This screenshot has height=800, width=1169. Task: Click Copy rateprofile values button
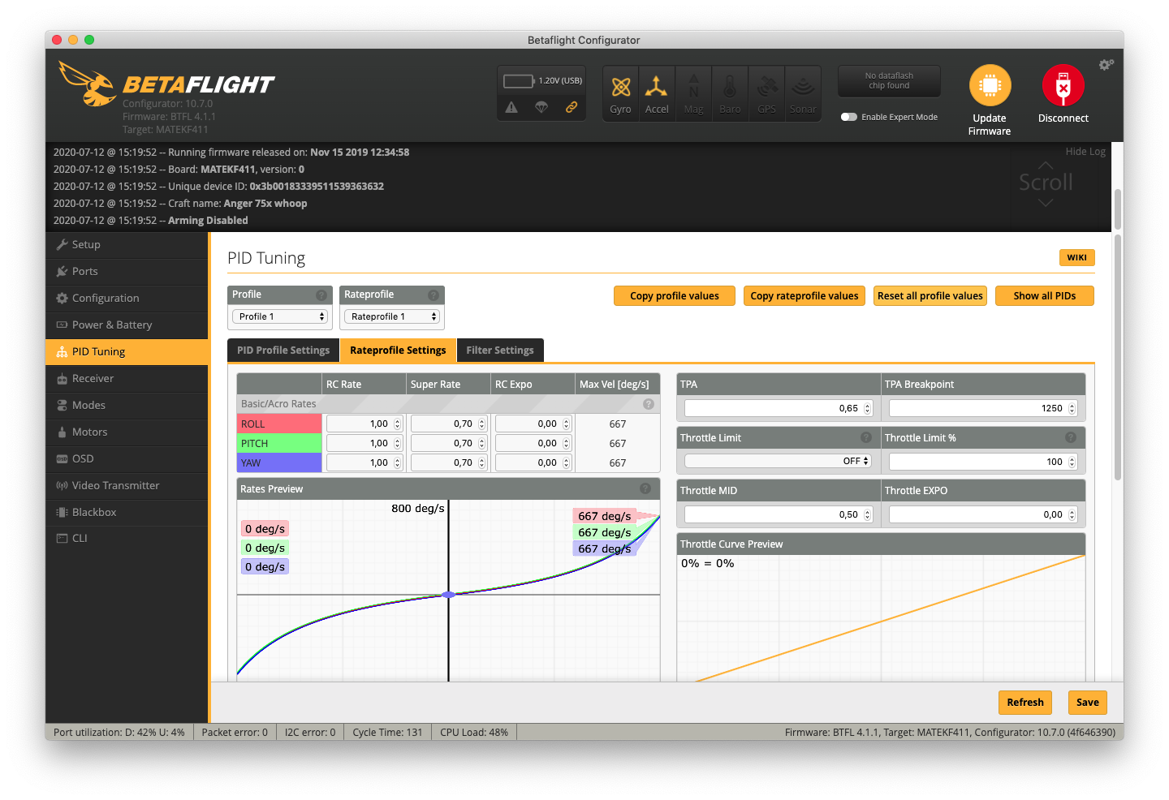[x=804, y=296]
